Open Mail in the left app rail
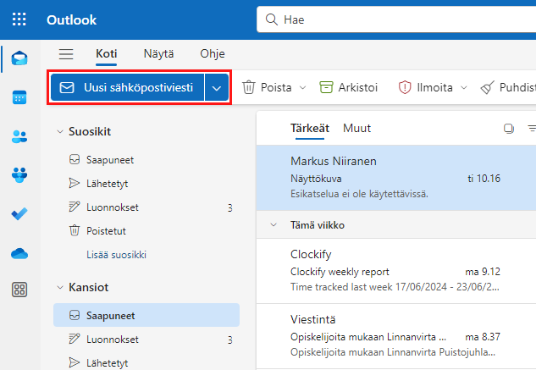This screenshot has height=370, width=536. tap(19, 58)
